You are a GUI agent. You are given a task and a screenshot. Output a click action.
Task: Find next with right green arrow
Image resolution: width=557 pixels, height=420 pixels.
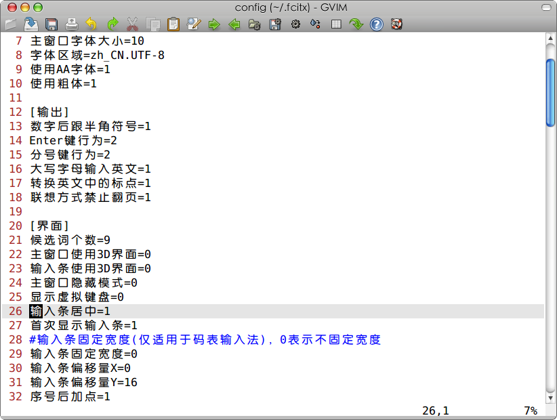(x=214, y=24)
